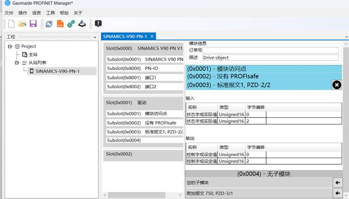Click the download-to-device toolbar icon

(82, 24)
